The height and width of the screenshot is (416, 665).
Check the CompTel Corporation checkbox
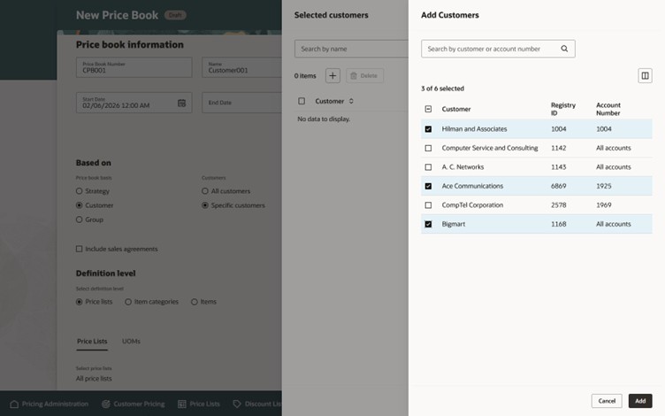428,205
